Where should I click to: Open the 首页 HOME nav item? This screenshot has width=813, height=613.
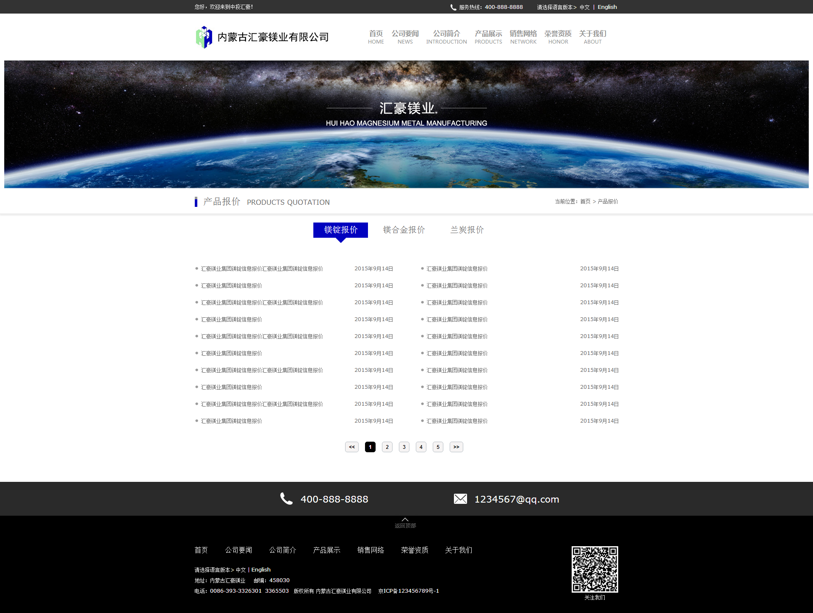376,37
